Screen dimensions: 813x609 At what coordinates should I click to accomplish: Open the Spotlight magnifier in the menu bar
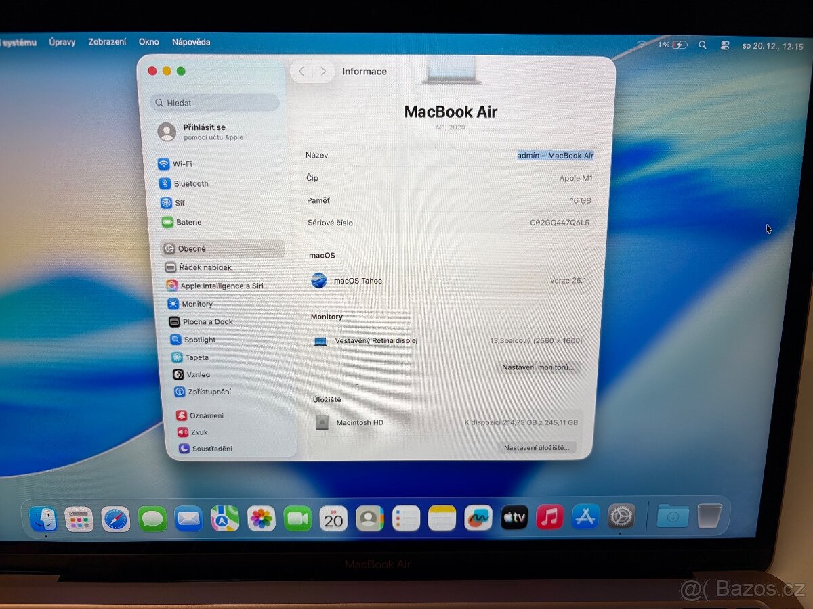(x=703, y=45)
